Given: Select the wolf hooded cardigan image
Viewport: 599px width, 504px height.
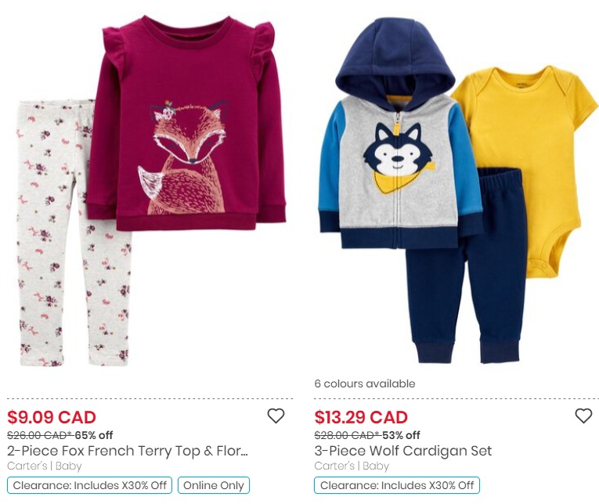Looking at the screenshot, I should (399, 134).
